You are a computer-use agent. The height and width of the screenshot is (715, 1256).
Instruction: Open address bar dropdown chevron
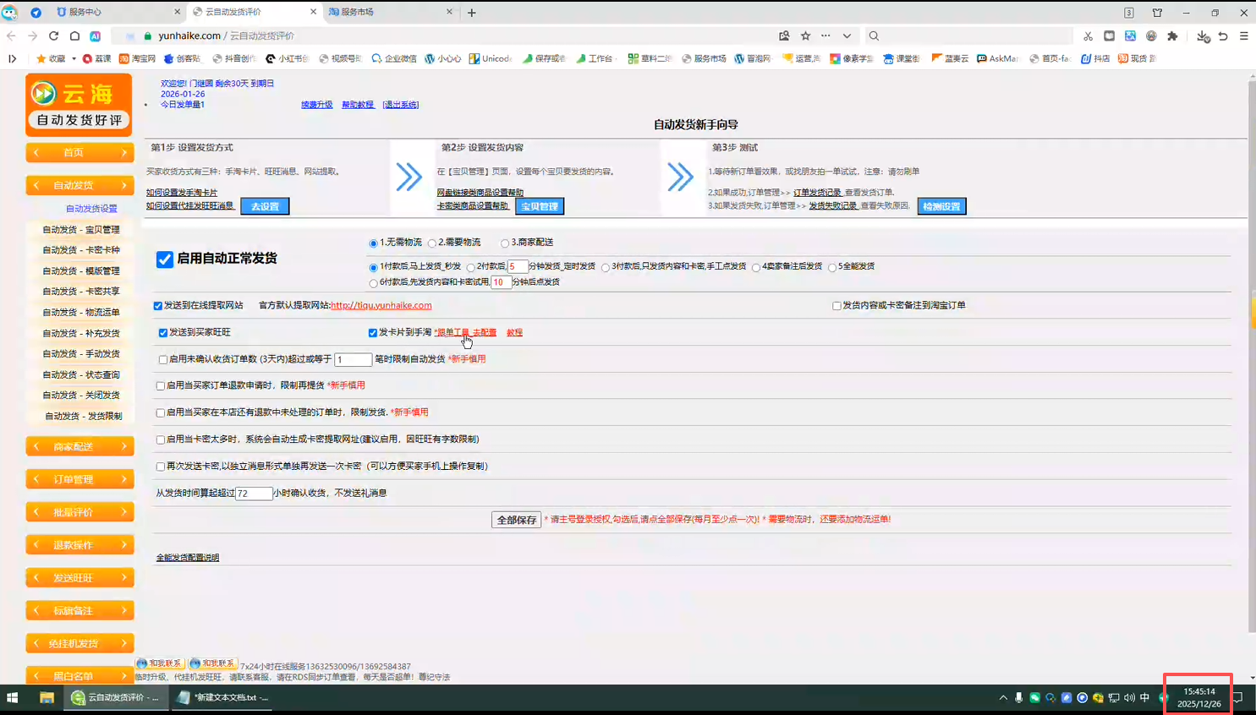pos(847,36)
